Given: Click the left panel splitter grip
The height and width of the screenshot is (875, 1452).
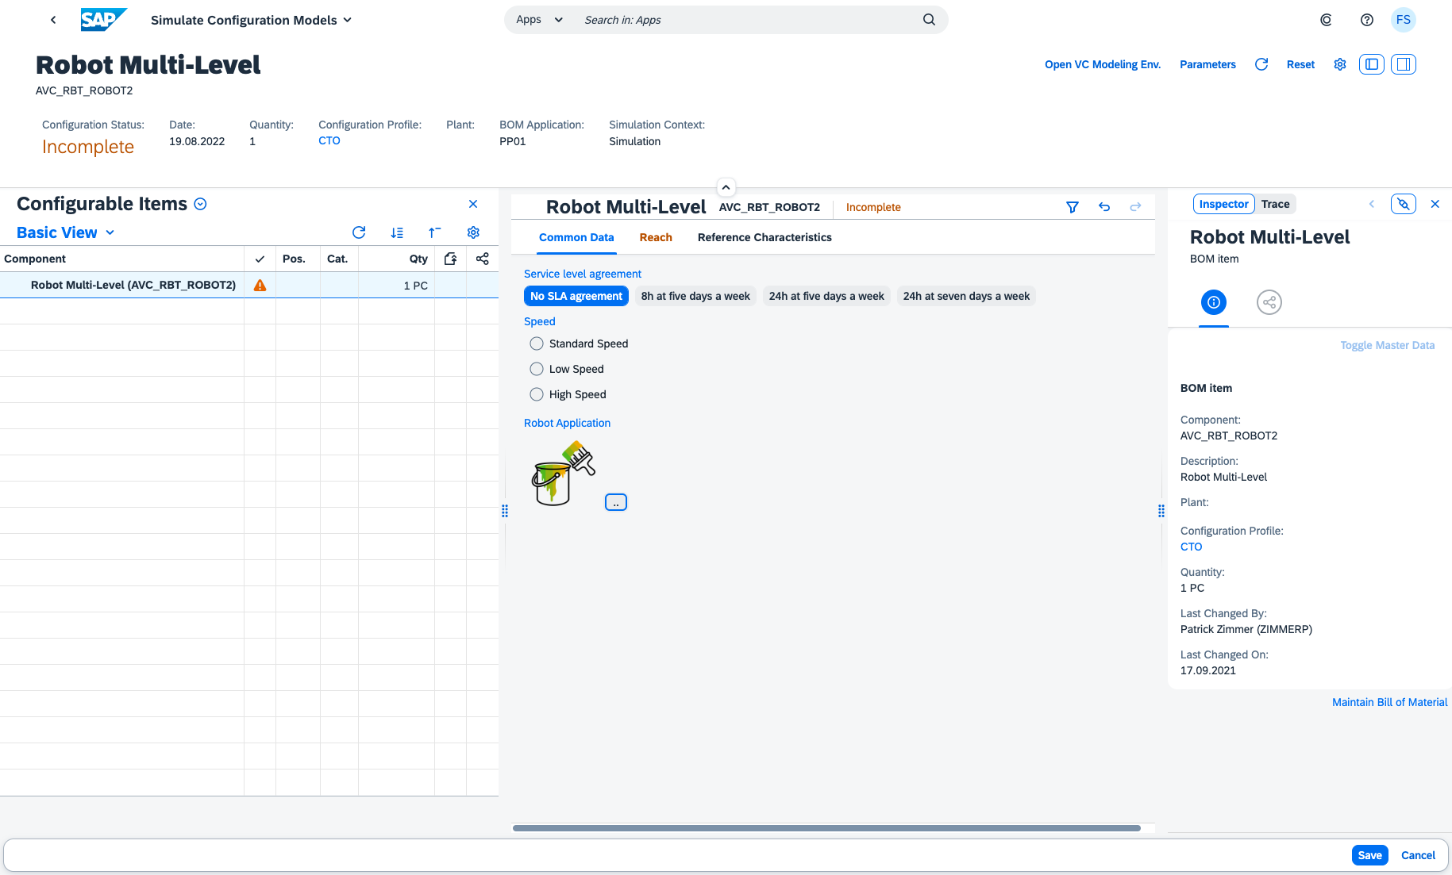Looking at the screenshot, I should (x=505, y=511).
